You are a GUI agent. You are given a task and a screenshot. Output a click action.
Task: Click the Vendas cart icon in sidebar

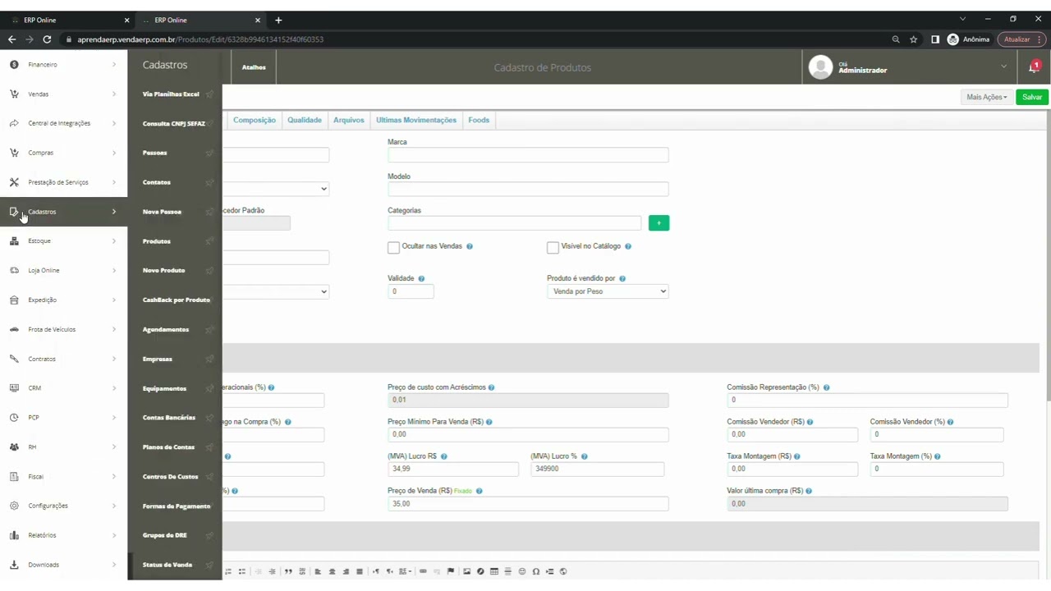(x=14, y=94)
